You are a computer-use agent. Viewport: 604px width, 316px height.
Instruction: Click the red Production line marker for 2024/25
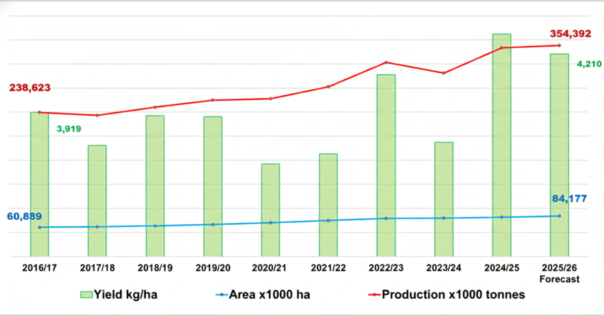[x=501, y=47]
